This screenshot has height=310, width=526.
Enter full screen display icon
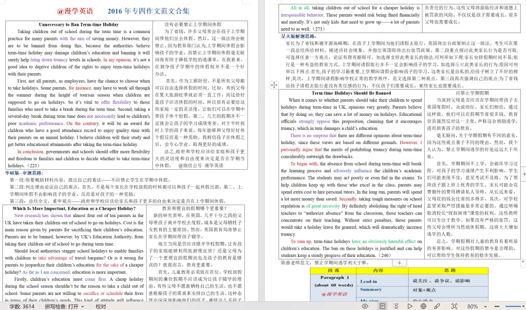(x=454, y=306)
